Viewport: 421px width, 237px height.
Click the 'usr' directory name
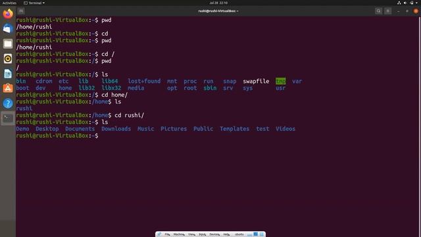click(281, 88)
